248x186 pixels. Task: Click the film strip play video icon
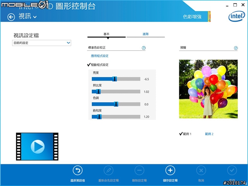click(37, 146)
